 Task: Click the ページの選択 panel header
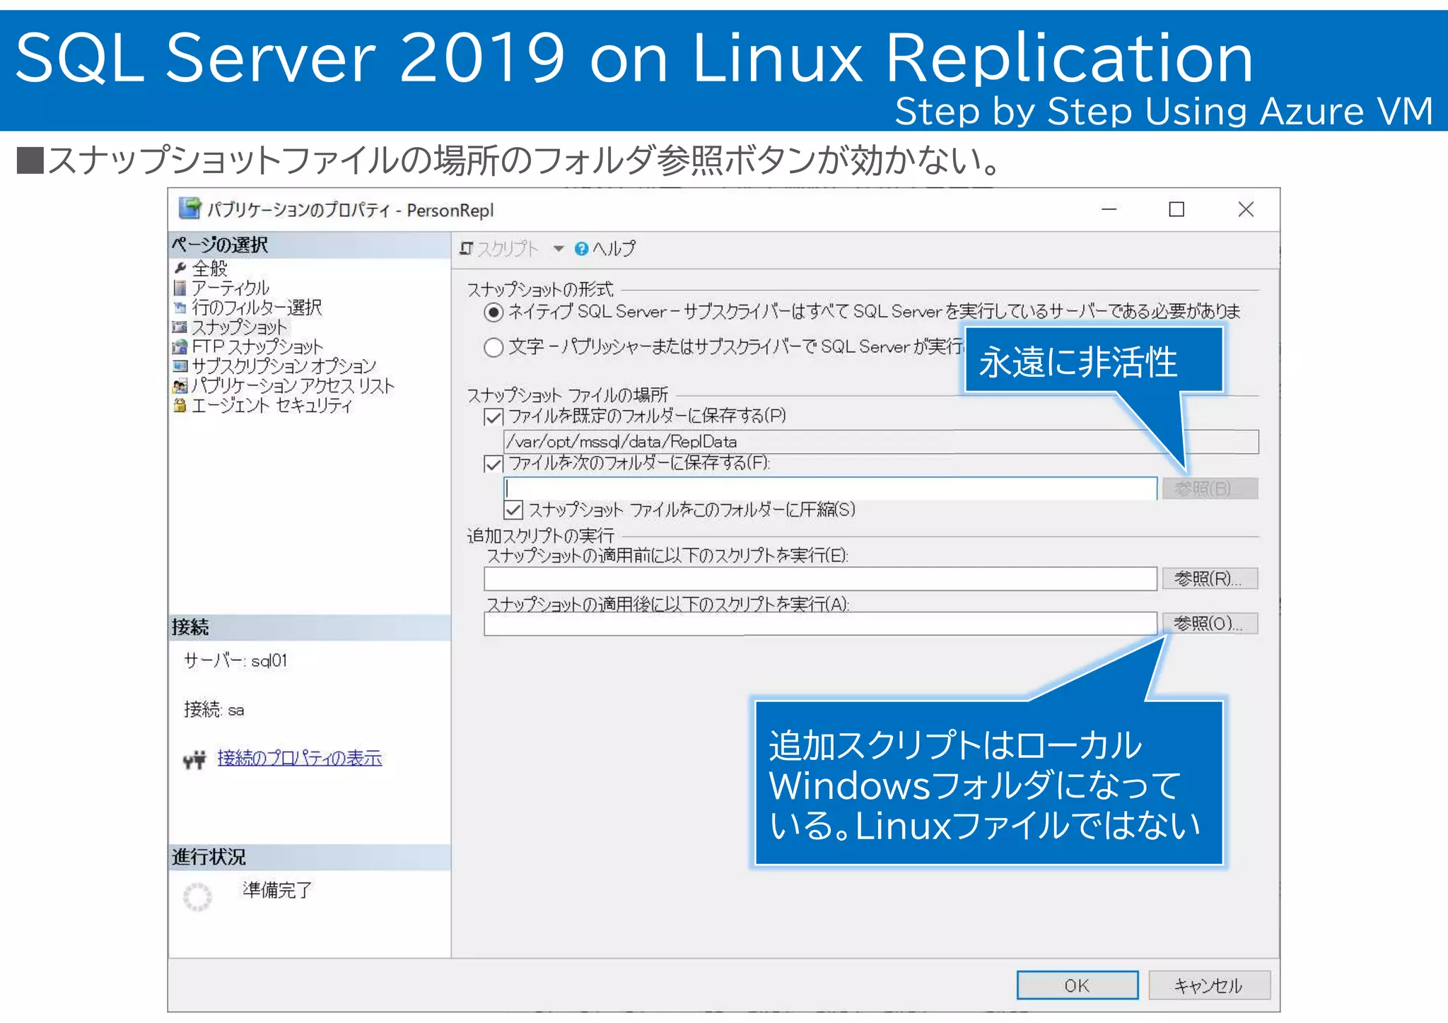pos(310,245)
